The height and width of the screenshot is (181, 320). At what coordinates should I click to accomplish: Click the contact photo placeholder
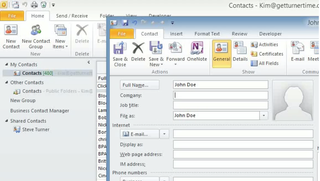(x=292, y=100)
